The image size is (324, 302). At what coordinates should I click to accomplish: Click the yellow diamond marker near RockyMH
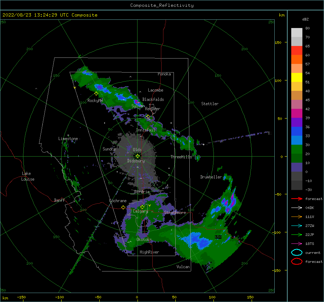[x=96, y=94]
